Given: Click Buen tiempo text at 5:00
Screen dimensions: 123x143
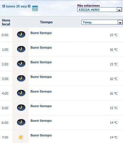Looking at the screenshot, I should tap(41, 106).
